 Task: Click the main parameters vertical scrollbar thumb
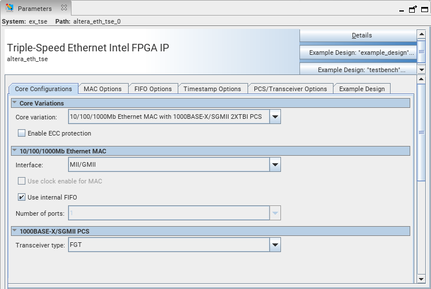[x=422, y=132]
